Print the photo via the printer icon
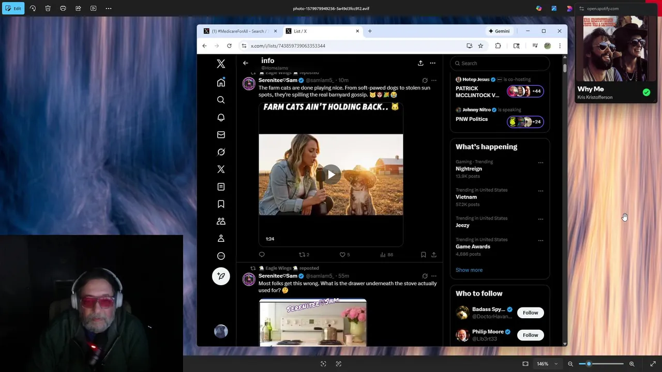Image resolution: width=662 pixels, height=372 pixels. point(63,8)
